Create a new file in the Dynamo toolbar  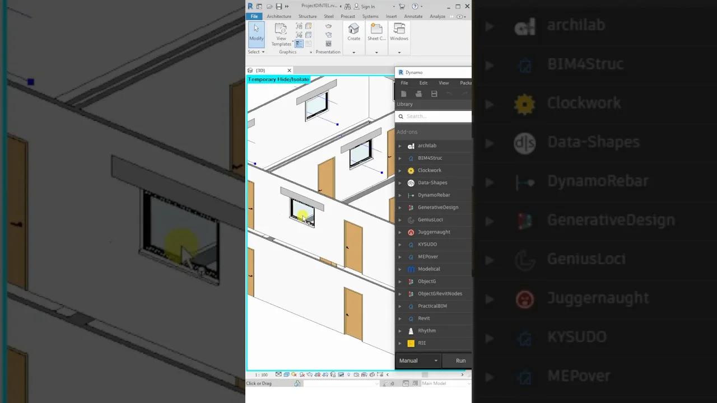(x=403, y=94)
